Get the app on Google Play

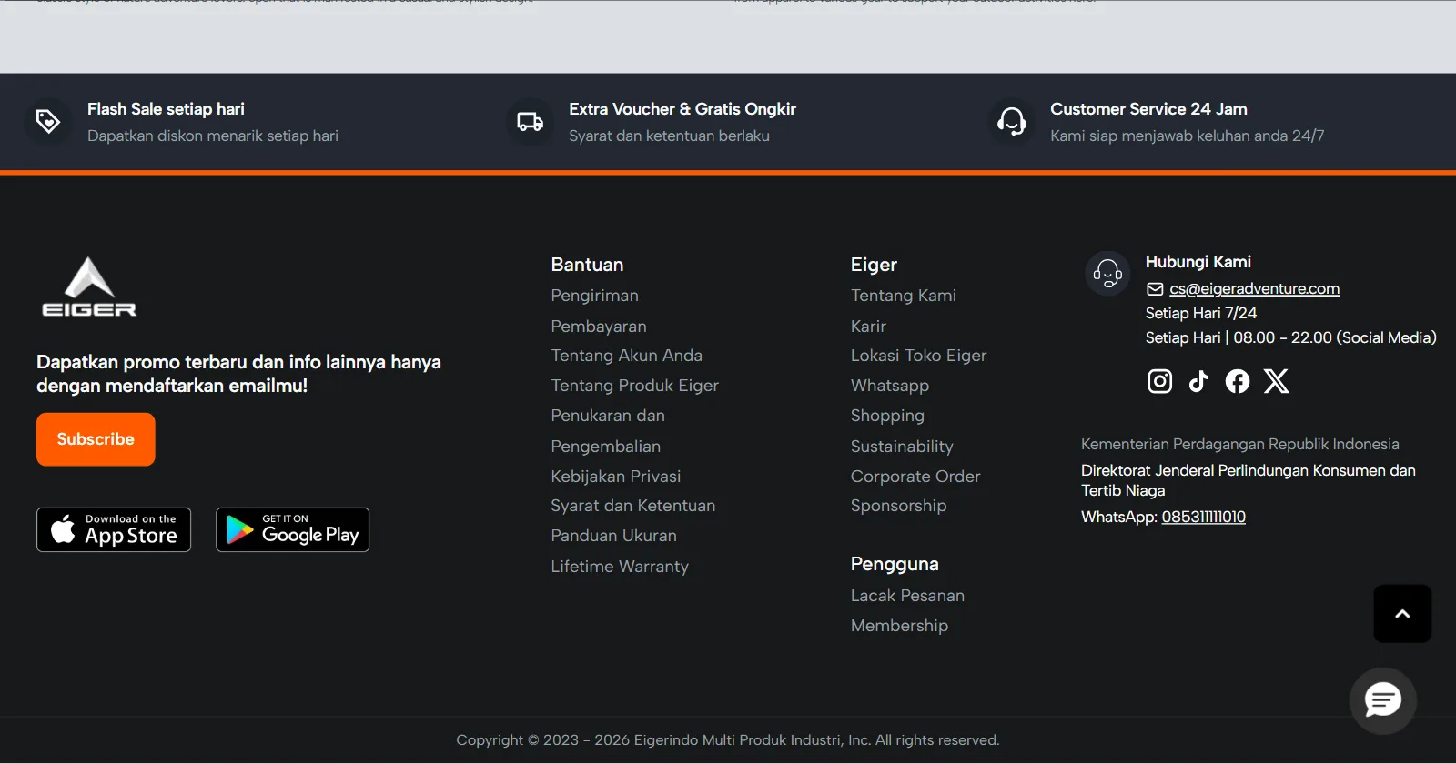click(x=292, y=529)
